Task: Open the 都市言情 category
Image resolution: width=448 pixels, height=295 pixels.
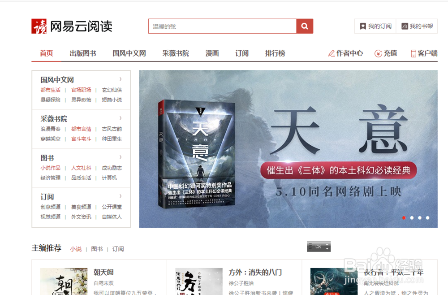Action: (x=81, y=129)
